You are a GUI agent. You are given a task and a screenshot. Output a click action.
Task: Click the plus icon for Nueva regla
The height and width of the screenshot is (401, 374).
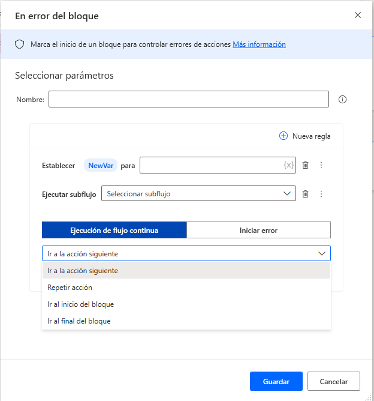click(283, 136)
